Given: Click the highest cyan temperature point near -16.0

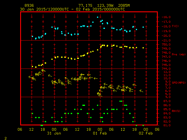Looking at the screenshot, I should tap(98, 17).
